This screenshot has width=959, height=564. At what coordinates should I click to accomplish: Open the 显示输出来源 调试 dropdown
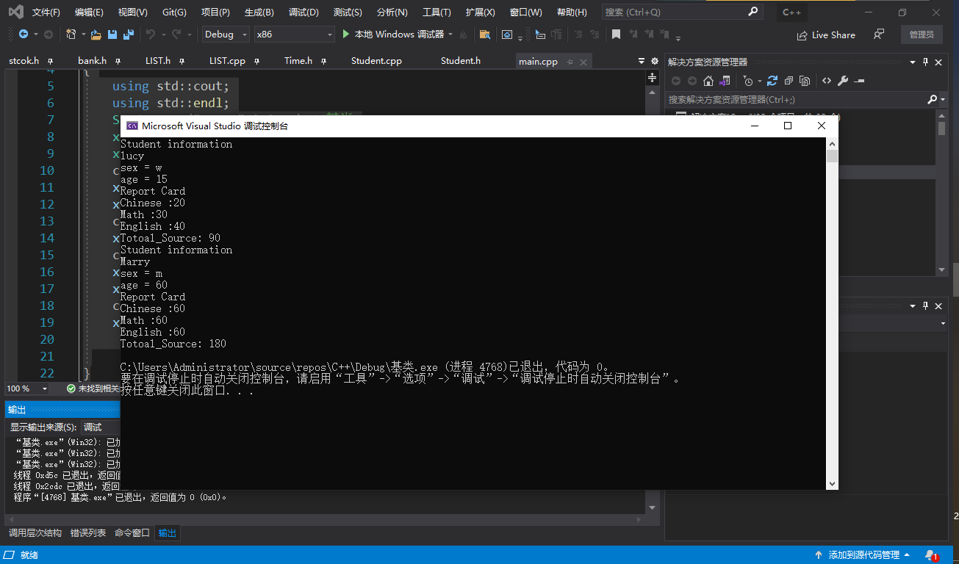coord(99,427)
